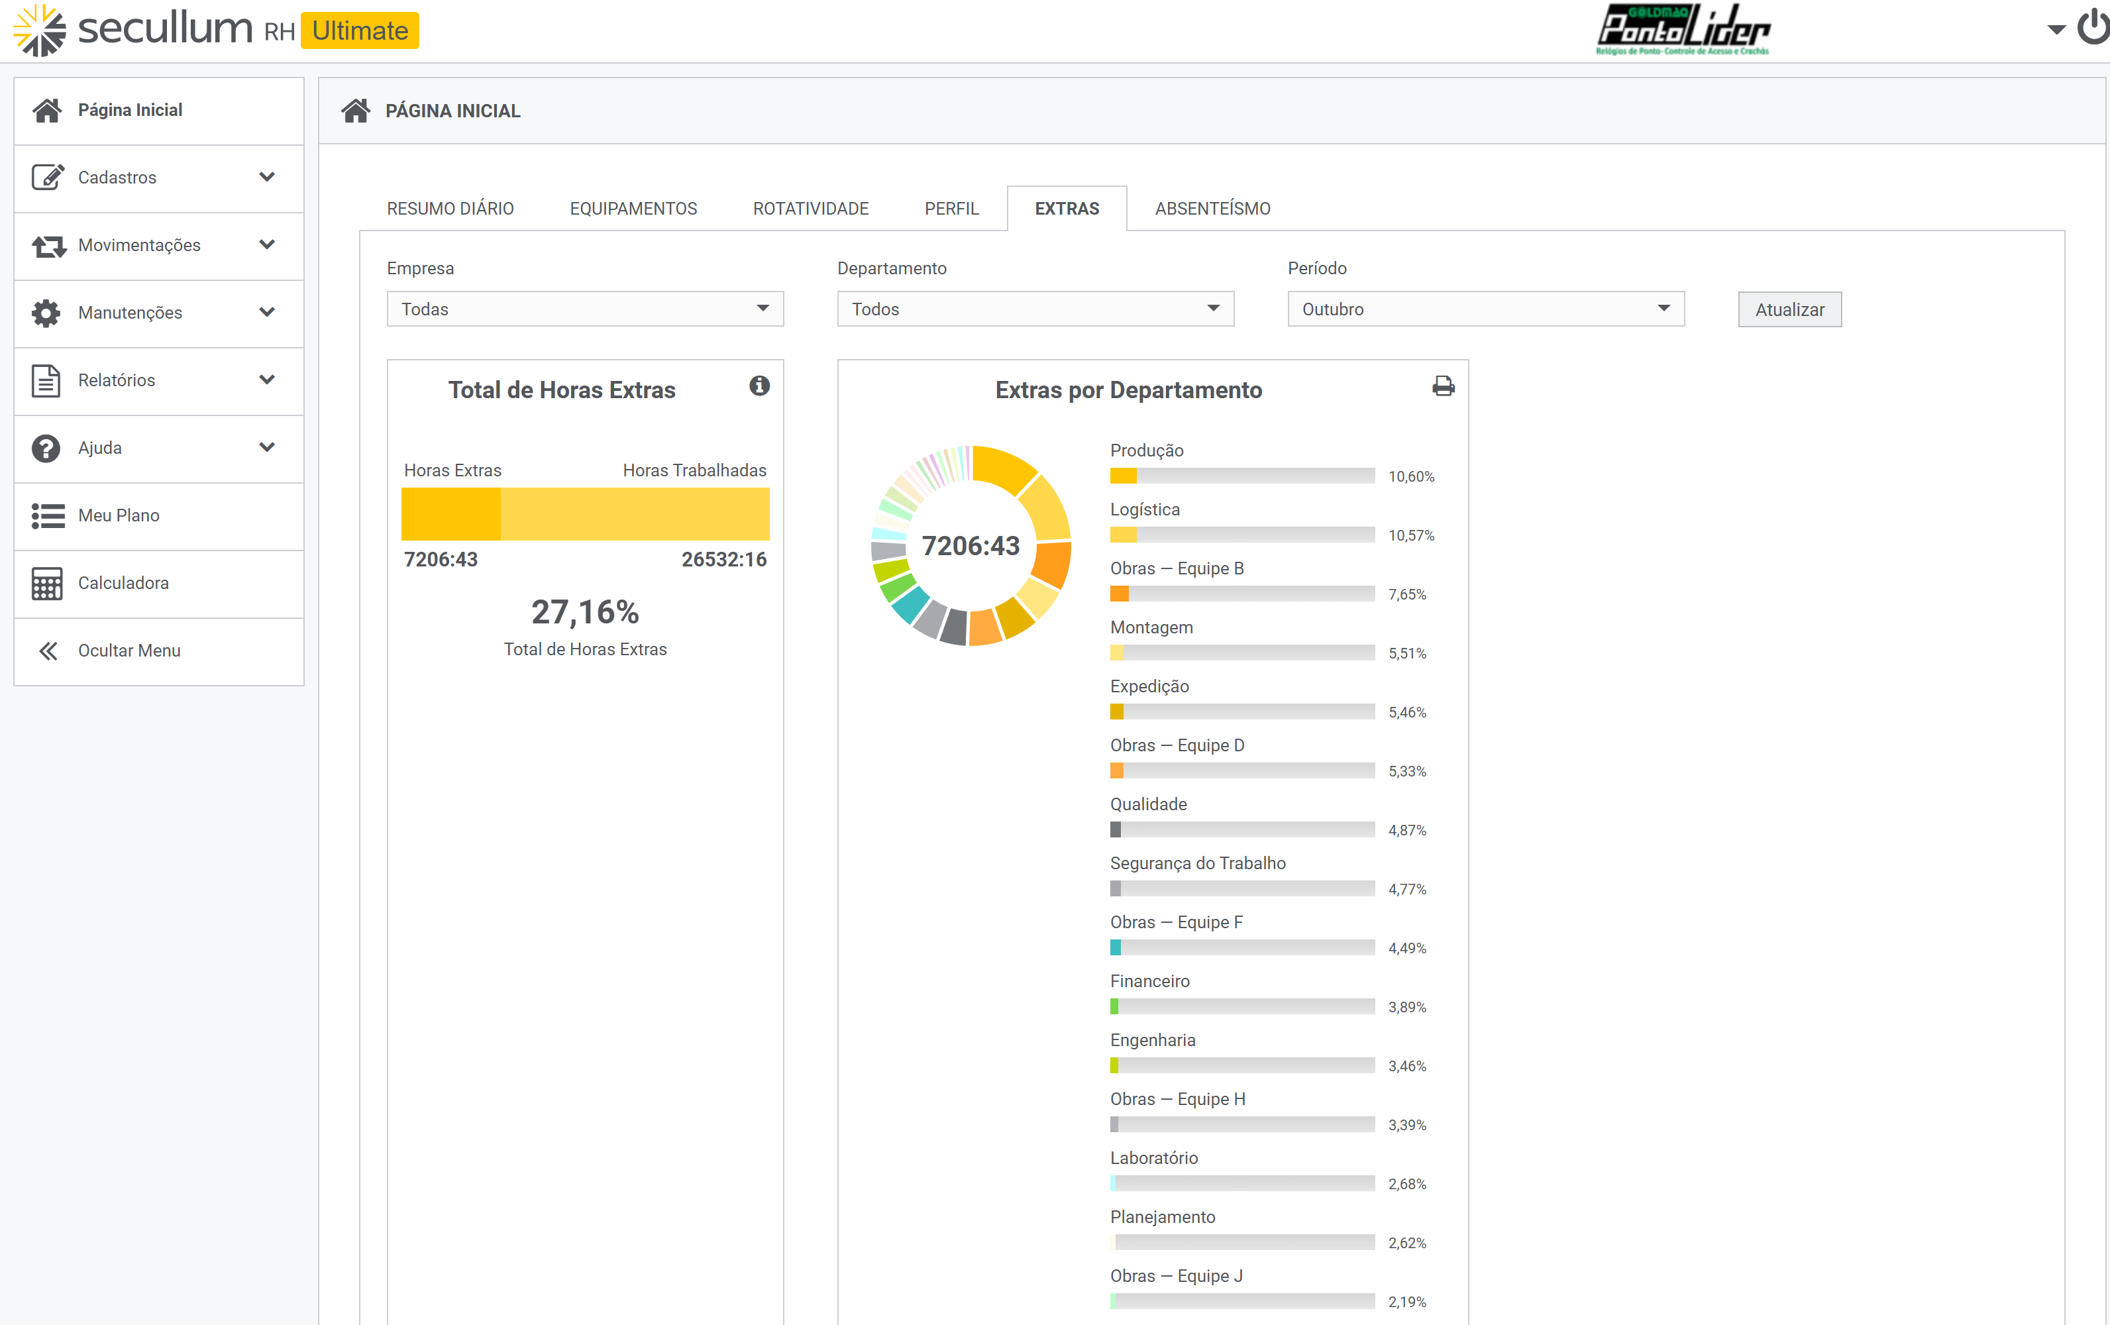Image resolution: width=2110 pixels, height=1325 pixels.
Task: Click the donut chart center 7206:43
Action: (x=971, y=546)
